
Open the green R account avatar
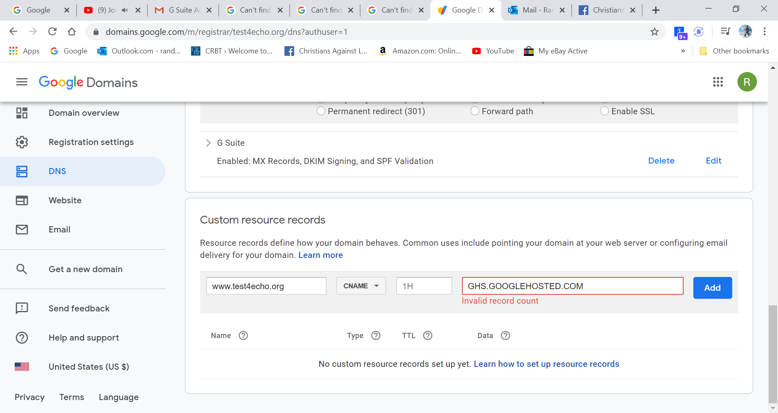[747, 82]
